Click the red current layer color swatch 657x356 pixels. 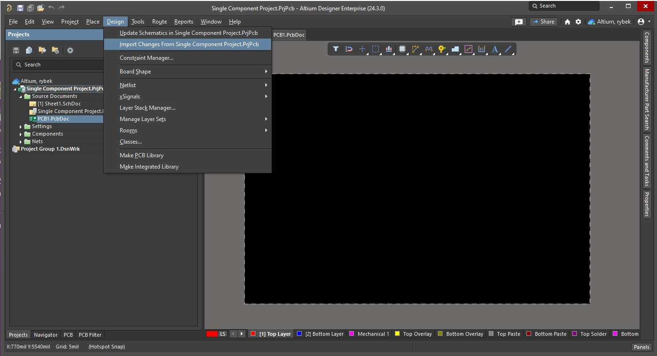(212, 334)
